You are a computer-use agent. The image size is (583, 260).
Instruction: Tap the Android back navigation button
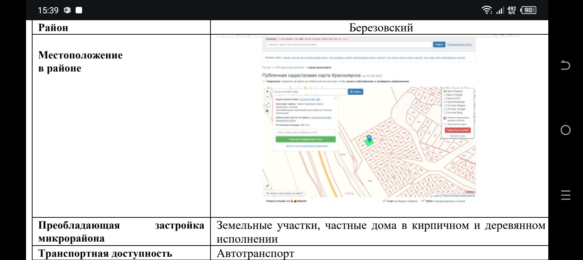click(x=565, y=65)
